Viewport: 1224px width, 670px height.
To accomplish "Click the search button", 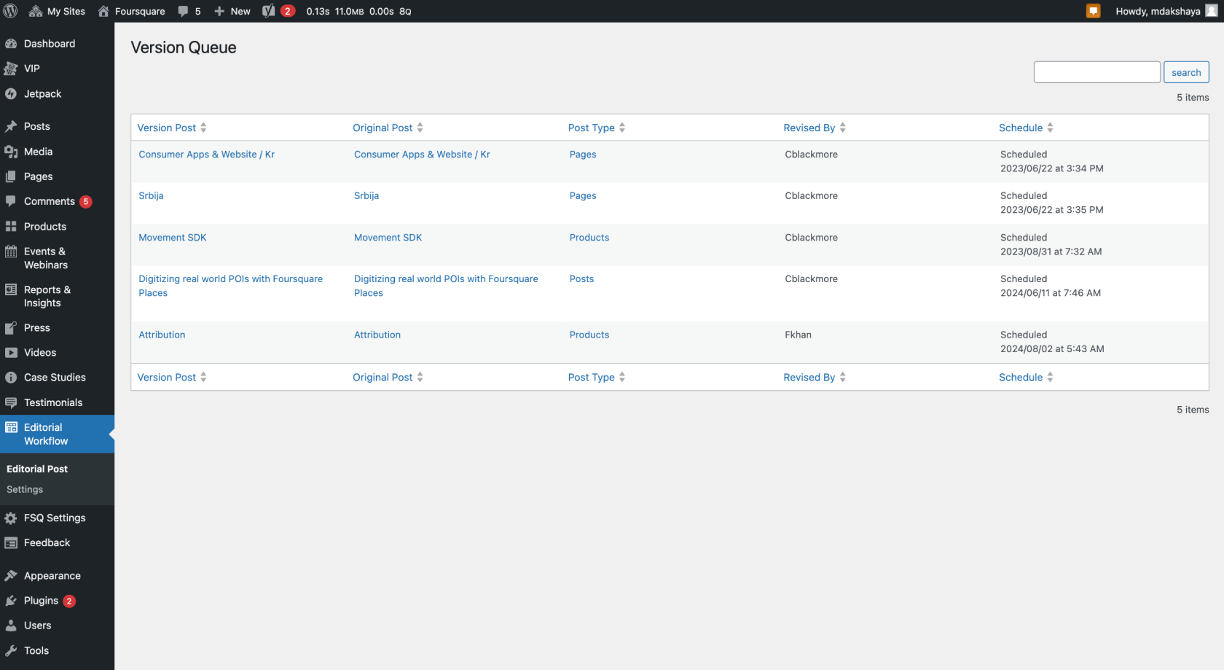I will coord(1186,72).
